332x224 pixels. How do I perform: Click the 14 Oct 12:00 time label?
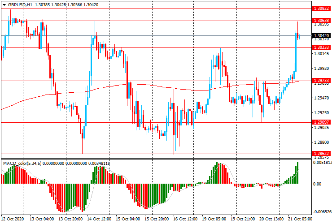click(x=99, y=219)
